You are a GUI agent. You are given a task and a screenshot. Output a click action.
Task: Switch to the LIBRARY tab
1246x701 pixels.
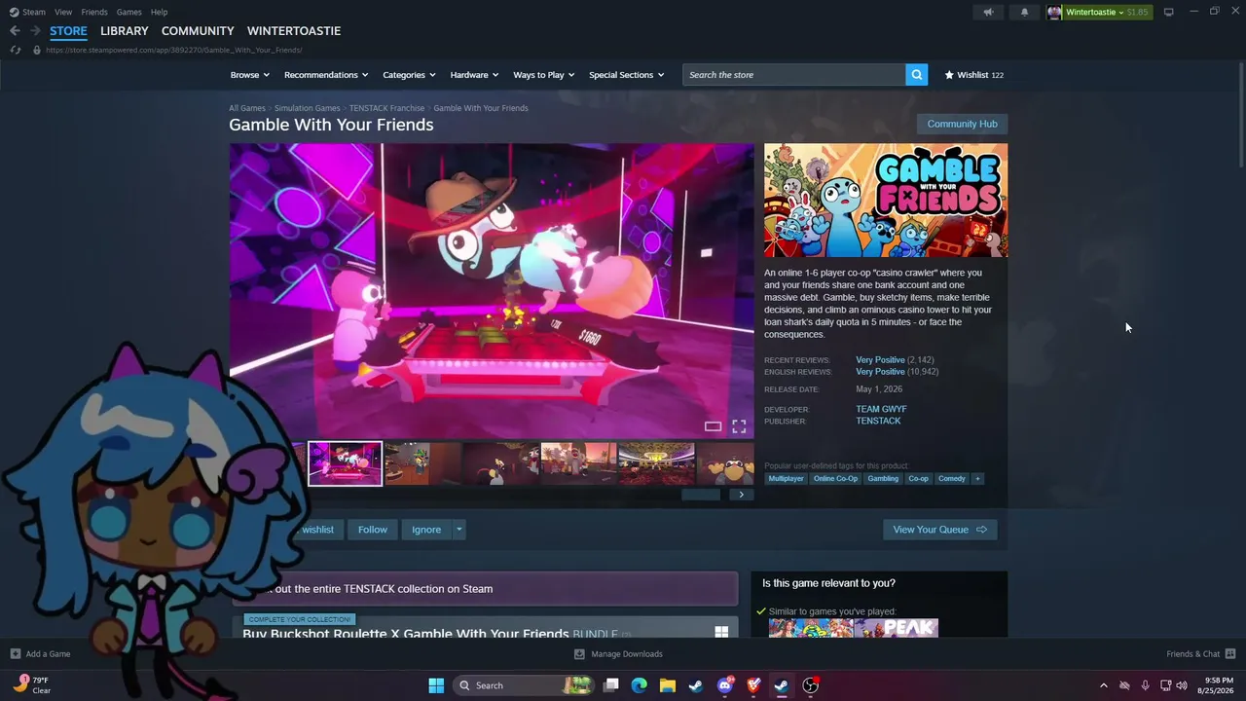pos(125,31)
